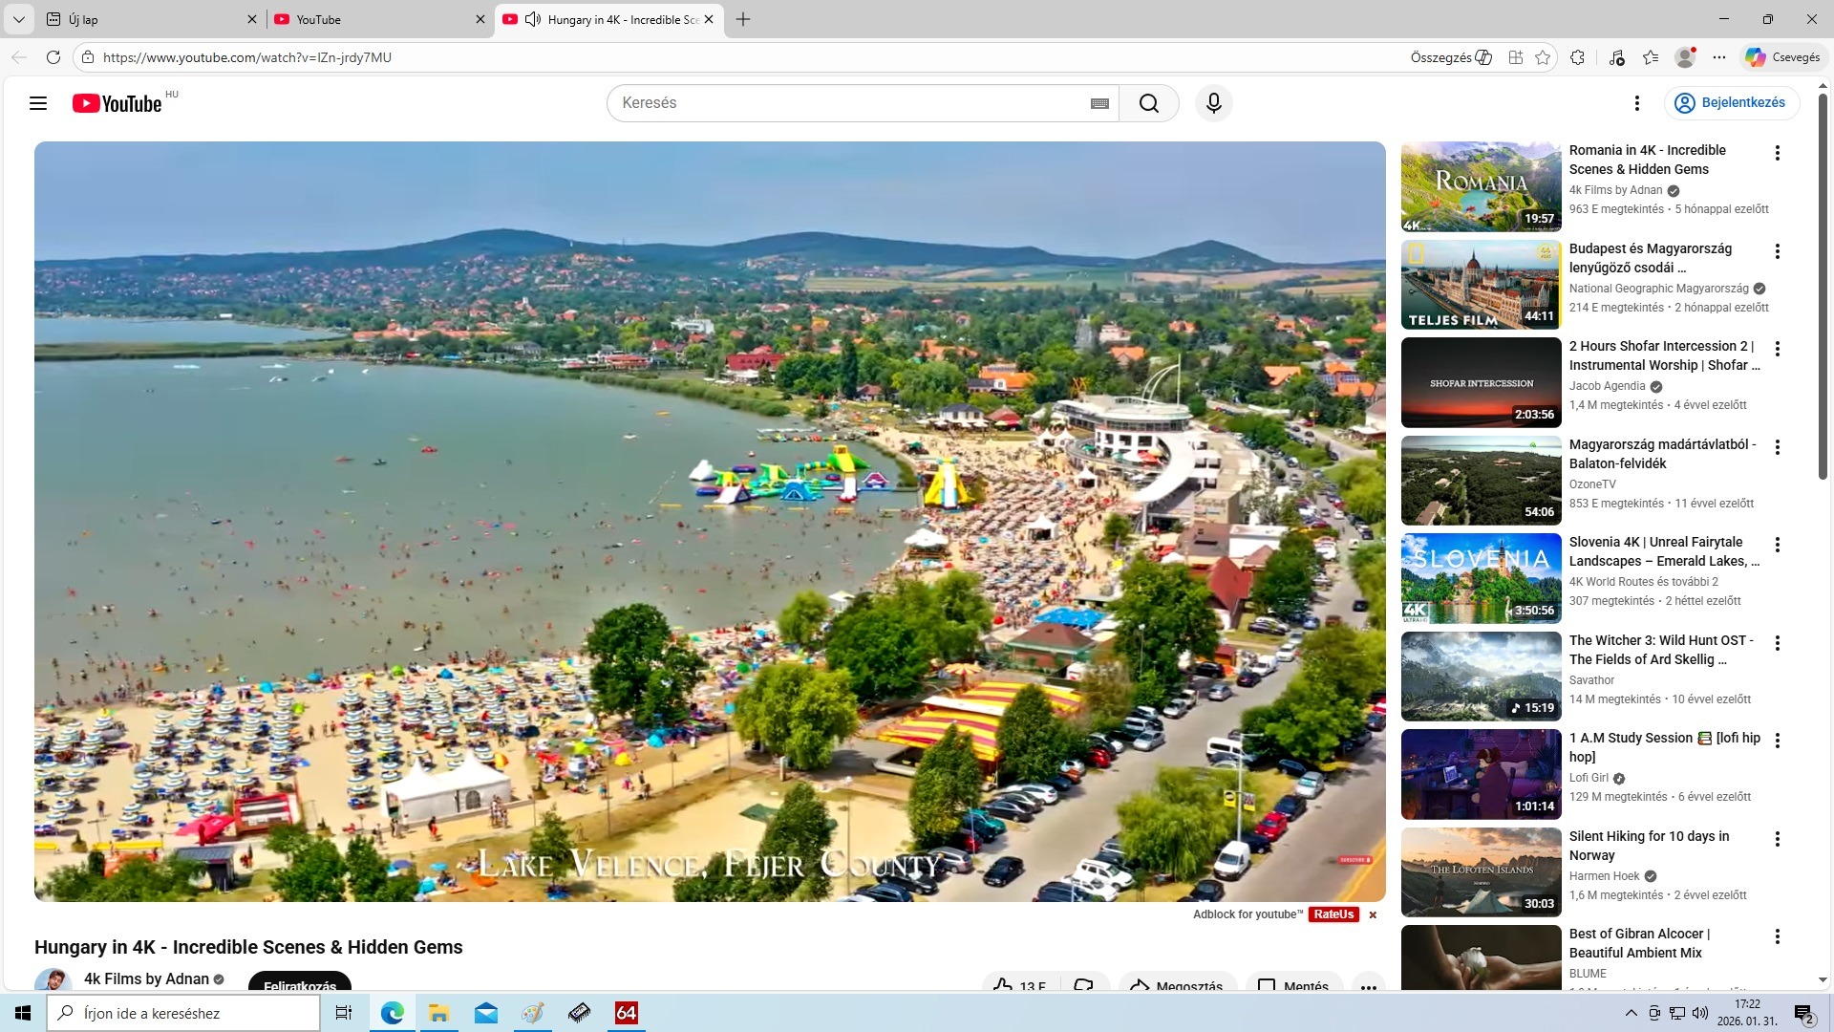
Task: Open options menu for Romania in 4K video
Action: [x=1777, y=153]
